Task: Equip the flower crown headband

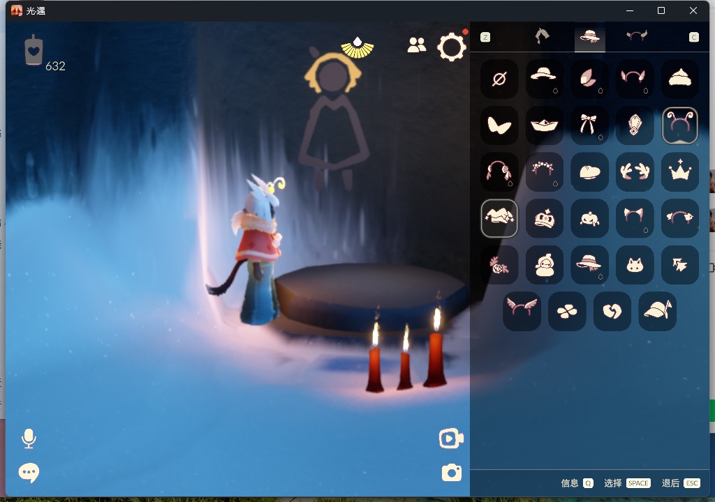Action: [x=544, y=172]
